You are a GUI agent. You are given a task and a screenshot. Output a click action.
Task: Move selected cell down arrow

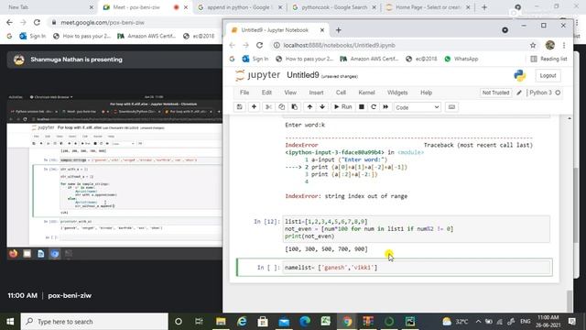click(x=322, y=107)
